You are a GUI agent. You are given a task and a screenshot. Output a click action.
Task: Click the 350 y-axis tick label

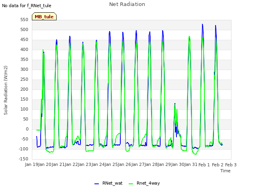coord(24,60)
